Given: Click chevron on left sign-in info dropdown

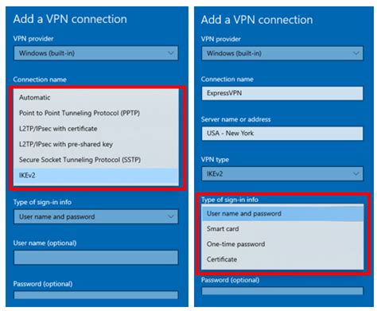Looking at the screenshot, I should [x=171, y=216].
